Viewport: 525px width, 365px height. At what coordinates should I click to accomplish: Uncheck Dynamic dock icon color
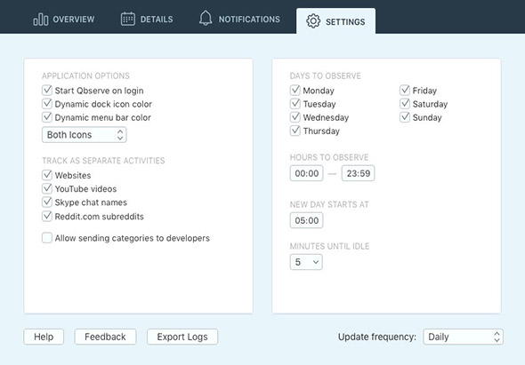point(47,104)
